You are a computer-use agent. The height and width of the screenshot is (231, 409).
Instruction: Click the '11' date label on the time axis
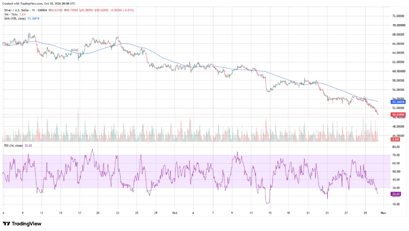pos(42,213)
